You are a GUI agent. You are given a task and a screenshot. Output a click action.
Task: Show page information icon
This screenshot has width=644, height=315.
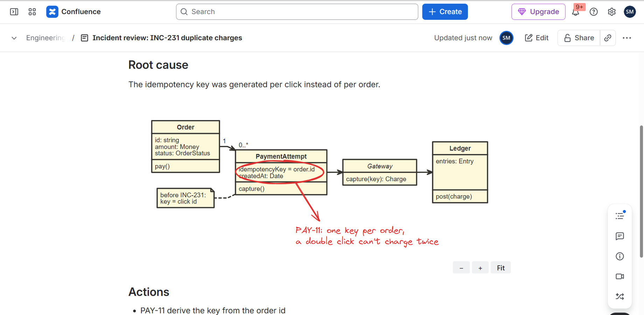[x=620, y=256]
